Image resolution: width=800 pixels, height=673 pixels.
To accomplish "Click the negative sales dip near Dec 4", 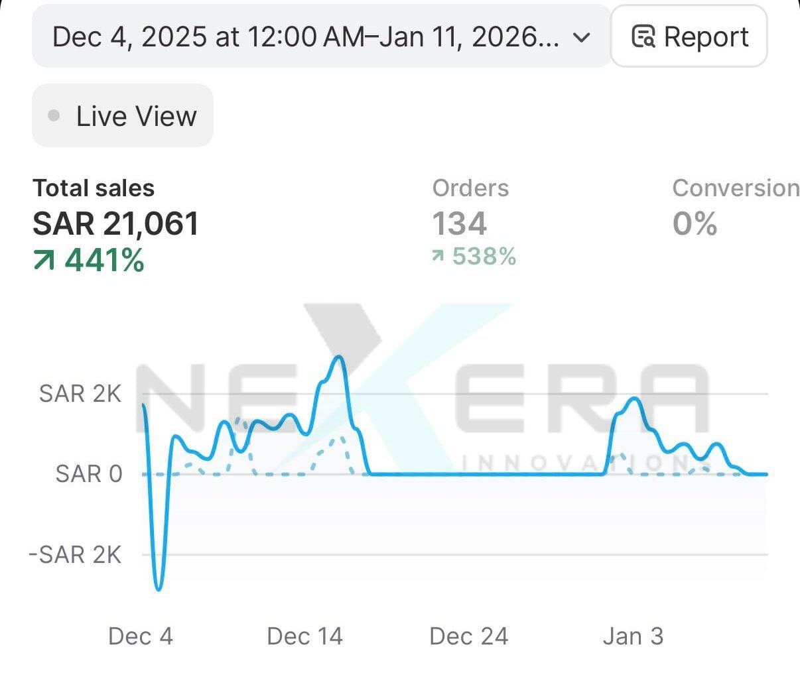I will (x=159, y=587).
